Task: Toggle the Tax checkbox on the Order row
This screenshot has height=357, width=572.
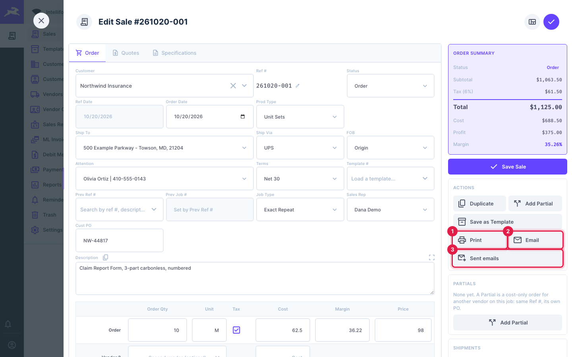Action: 236,330
